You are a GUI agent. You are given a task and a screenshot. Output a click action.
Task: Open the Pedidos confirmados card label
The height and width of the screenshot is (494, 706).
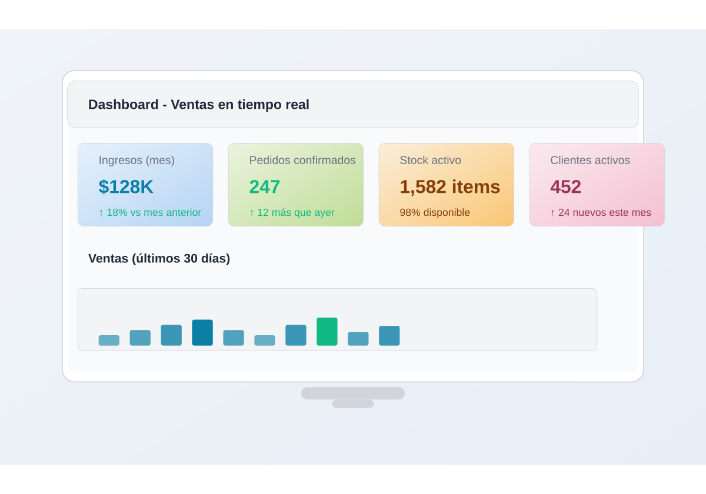pyautogui.click(x=302, y=161)
